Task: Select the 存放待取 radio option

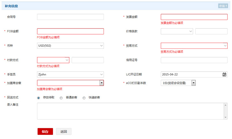Action: 39,98
